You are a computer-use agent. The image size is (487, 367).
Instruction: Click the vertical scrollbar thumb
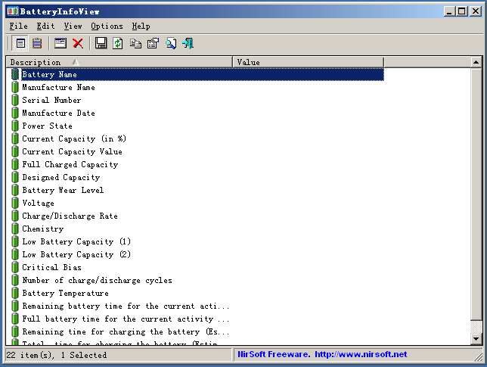(476, 194)
